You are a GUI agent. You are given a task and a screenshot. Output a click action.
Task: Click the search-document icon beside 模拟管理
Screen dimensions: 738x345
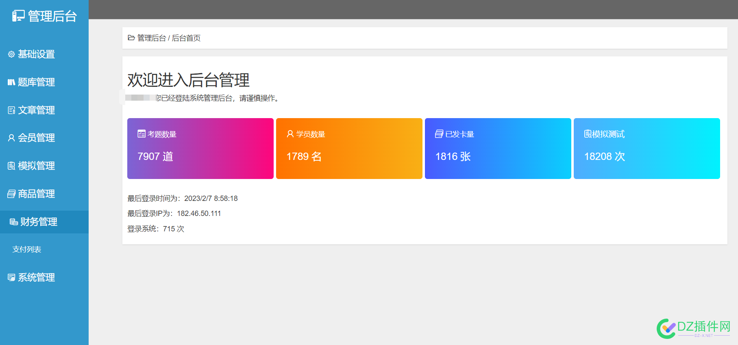[11, 166]
